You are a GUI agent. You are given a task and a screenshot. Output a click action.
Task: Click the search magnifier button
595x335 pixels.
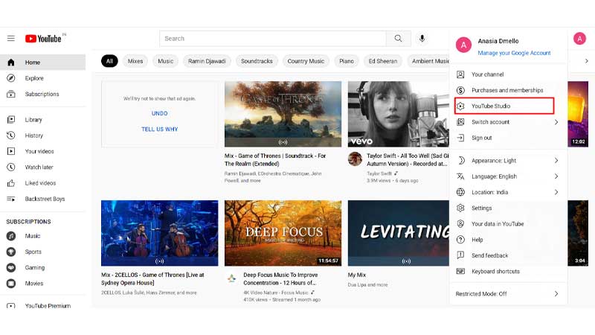click(398, 39)
